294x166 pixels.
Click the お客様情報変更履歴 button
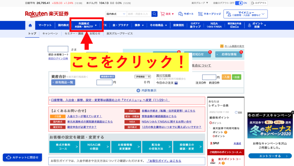[x=126, y=147]
